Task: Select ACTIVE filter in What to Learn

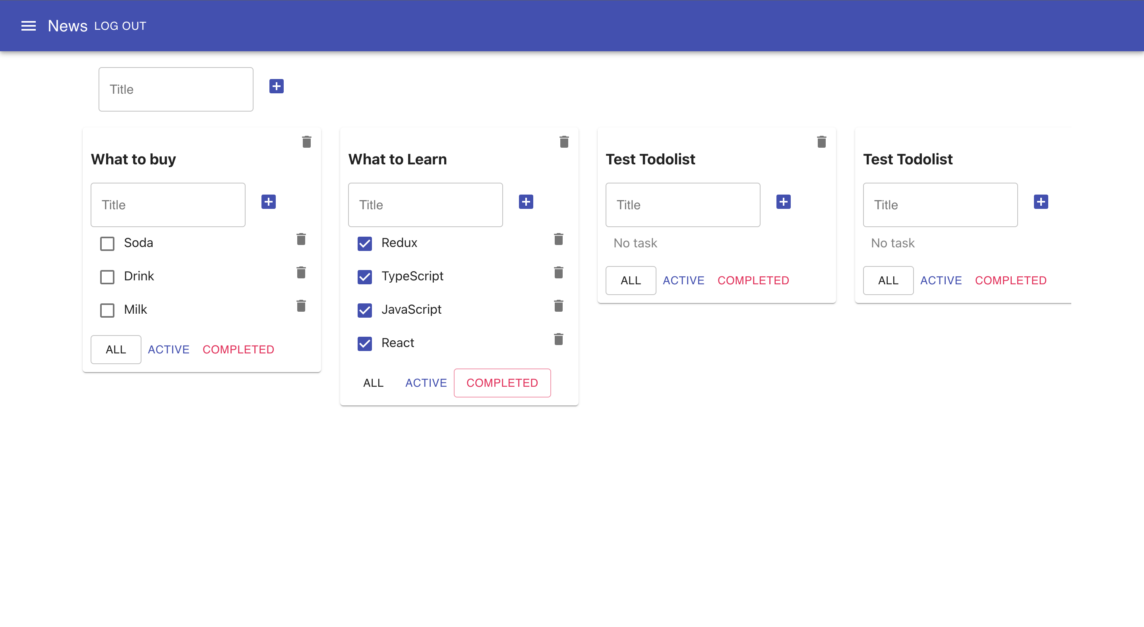Action: (426, 383)
